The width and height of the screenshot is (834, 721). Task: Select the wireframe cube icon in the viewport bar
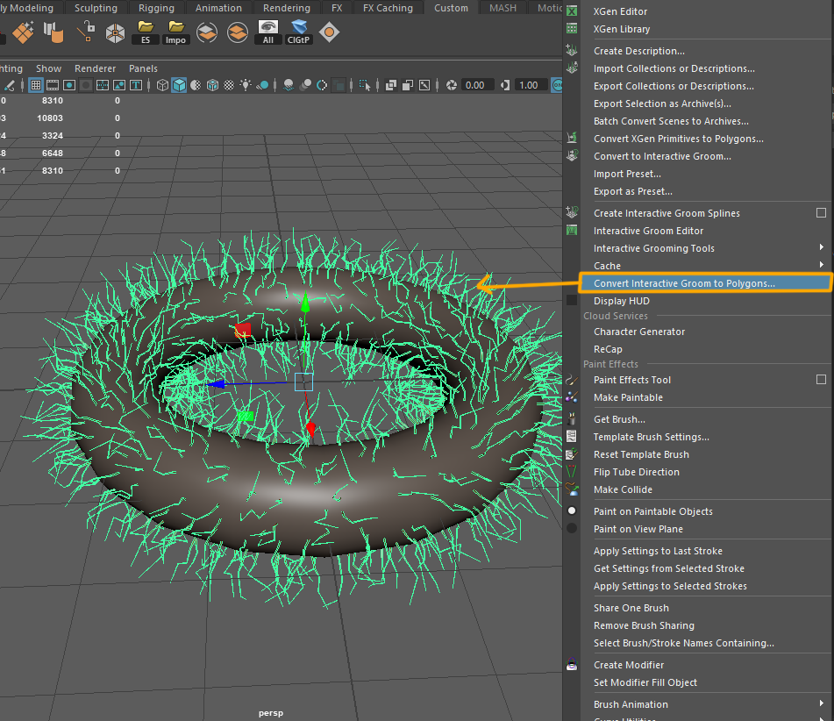pyautogui.click(x=161, y=85)
